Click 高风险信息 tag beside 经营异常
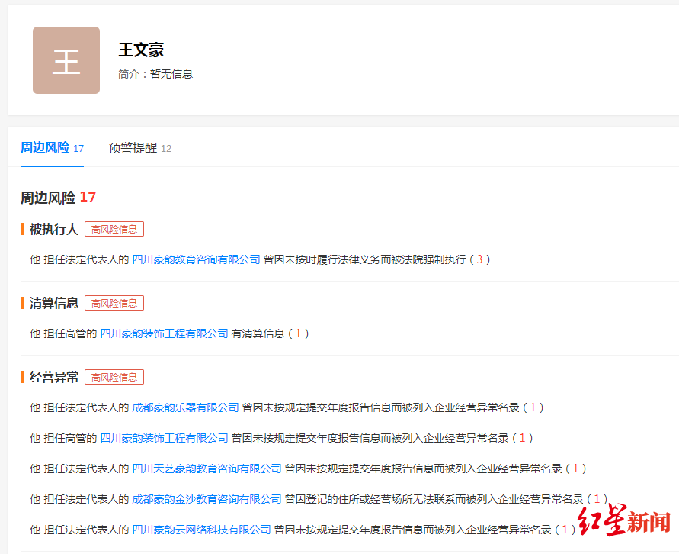 click(x=114, y=378)
